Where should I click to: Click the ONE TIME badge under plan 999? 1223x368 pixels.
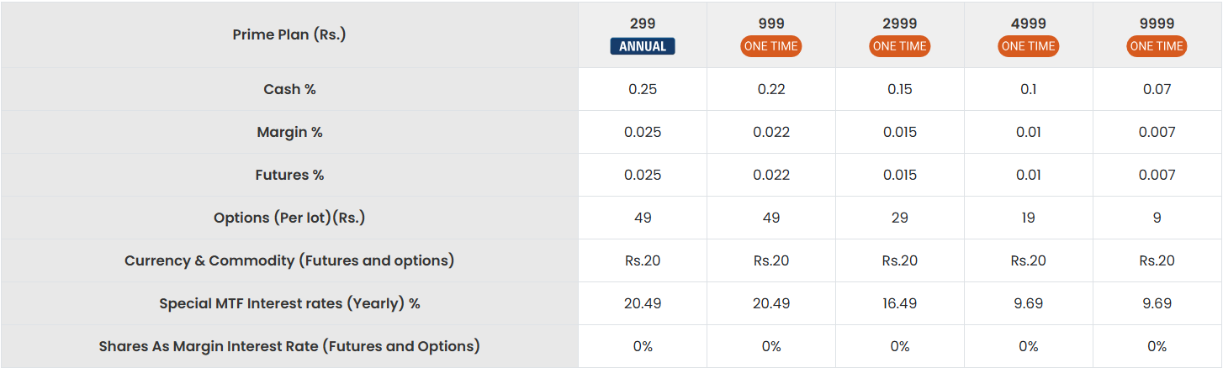coord(771,46)
